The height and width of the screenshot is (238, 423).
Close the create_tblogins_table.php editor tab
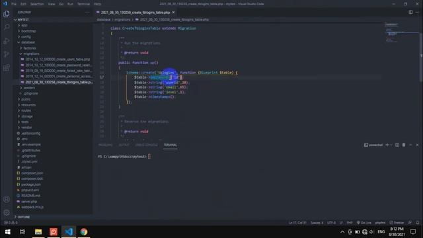(173, 13)
